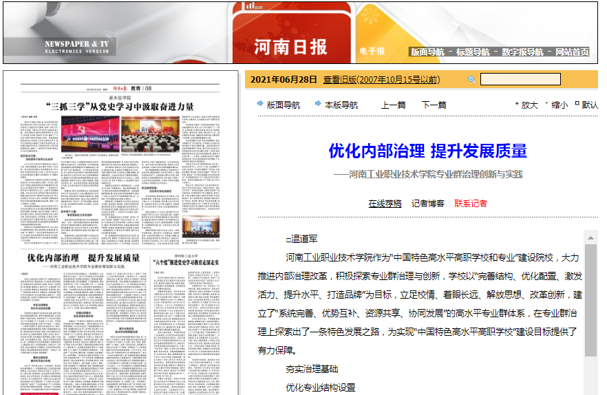The height and width of the screenshot is (395, 607).
Task: Open 版面导航 in top banner
Action: coord(427,52)
